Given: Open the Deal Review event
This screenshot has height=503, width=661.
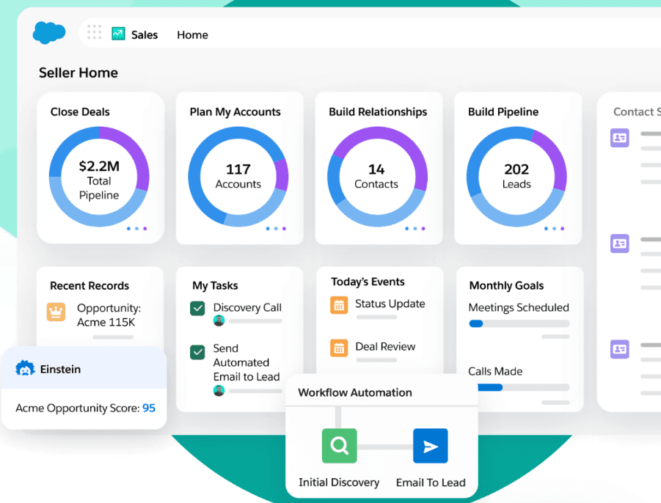Looking at the screenshot, I should [385, 346].
